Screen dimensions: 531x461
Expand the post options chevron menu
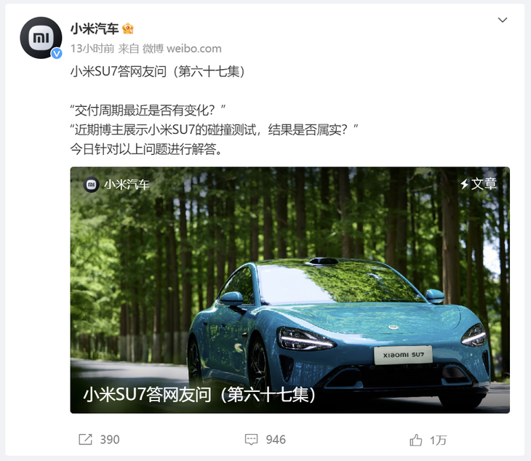pos(503,20)
